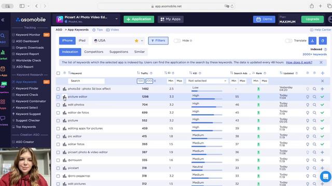
Task: Click the download export icon button
Action: click(312, 41)
